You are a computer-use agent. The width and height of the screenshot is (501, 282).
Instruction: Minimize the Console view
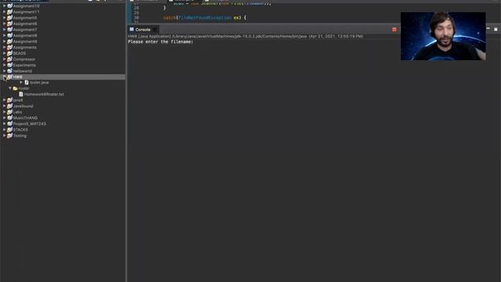tap(488, 29)
